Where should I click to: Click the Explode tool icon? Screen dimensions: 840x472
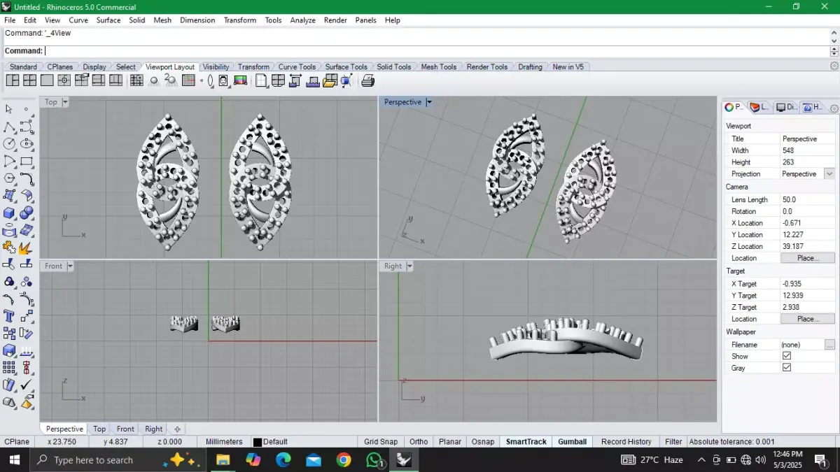tap(27, 247)
